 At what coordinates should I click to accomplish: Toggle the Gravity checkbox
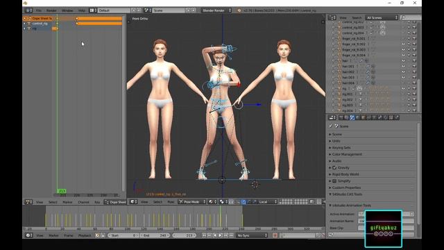[334, 168]
